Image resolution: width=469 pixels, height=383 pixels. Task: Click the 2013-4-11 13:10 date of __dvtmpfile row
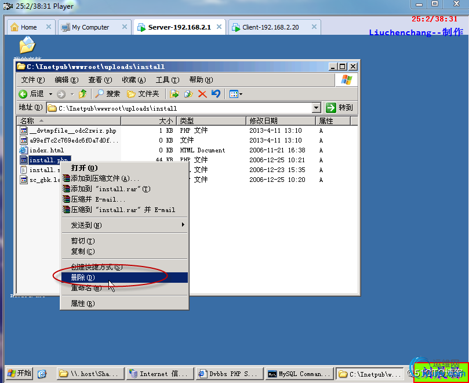coord(275,130)
